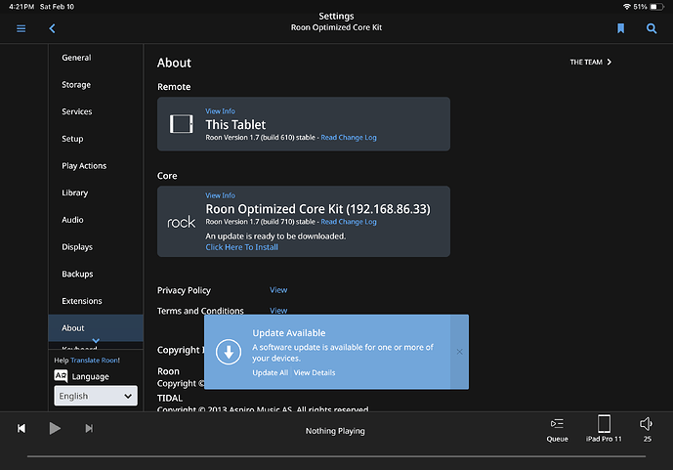Click the This Tablet title
The image size is (673, 470).
pos(235,125)
